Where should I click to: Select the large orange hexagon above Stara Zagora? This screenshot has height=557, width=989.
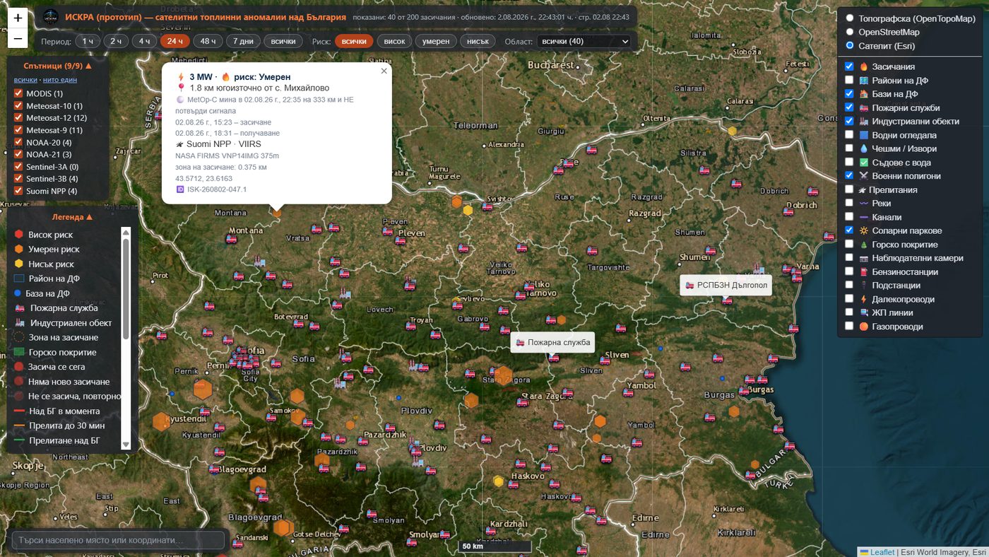pos(504,375)
